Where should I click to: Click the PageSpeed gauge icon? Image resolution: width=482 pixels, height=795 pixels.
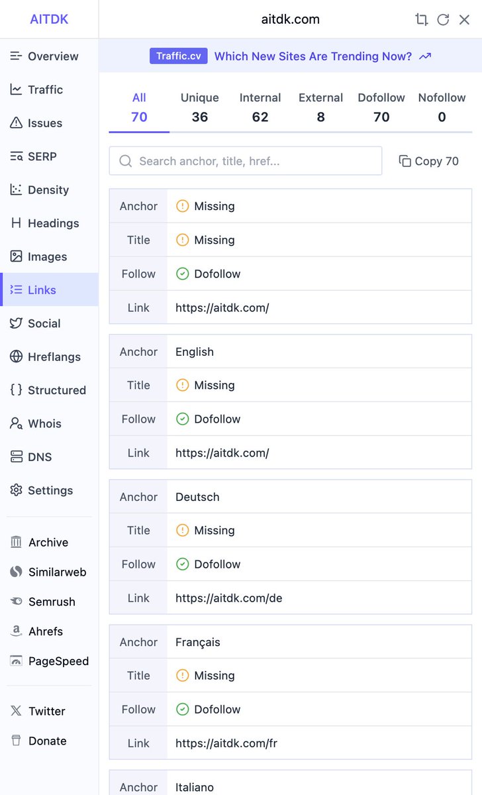pos(16,661)
